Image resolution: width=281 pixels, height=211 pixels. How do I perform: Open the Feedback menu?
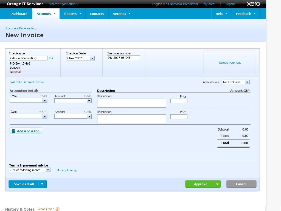point(246,14)
